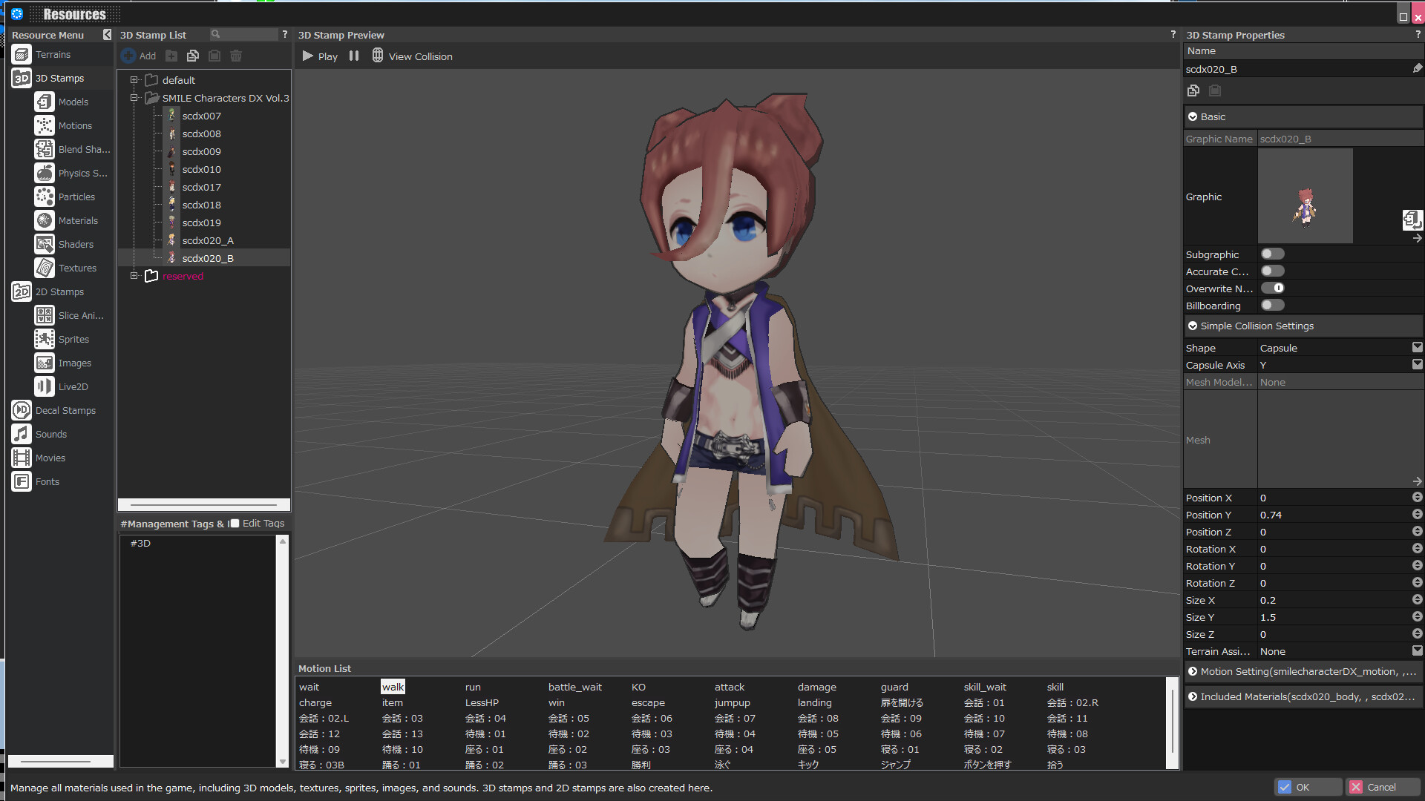
Task: Click the Size Y value field
Action: [x=1333, y=618]
